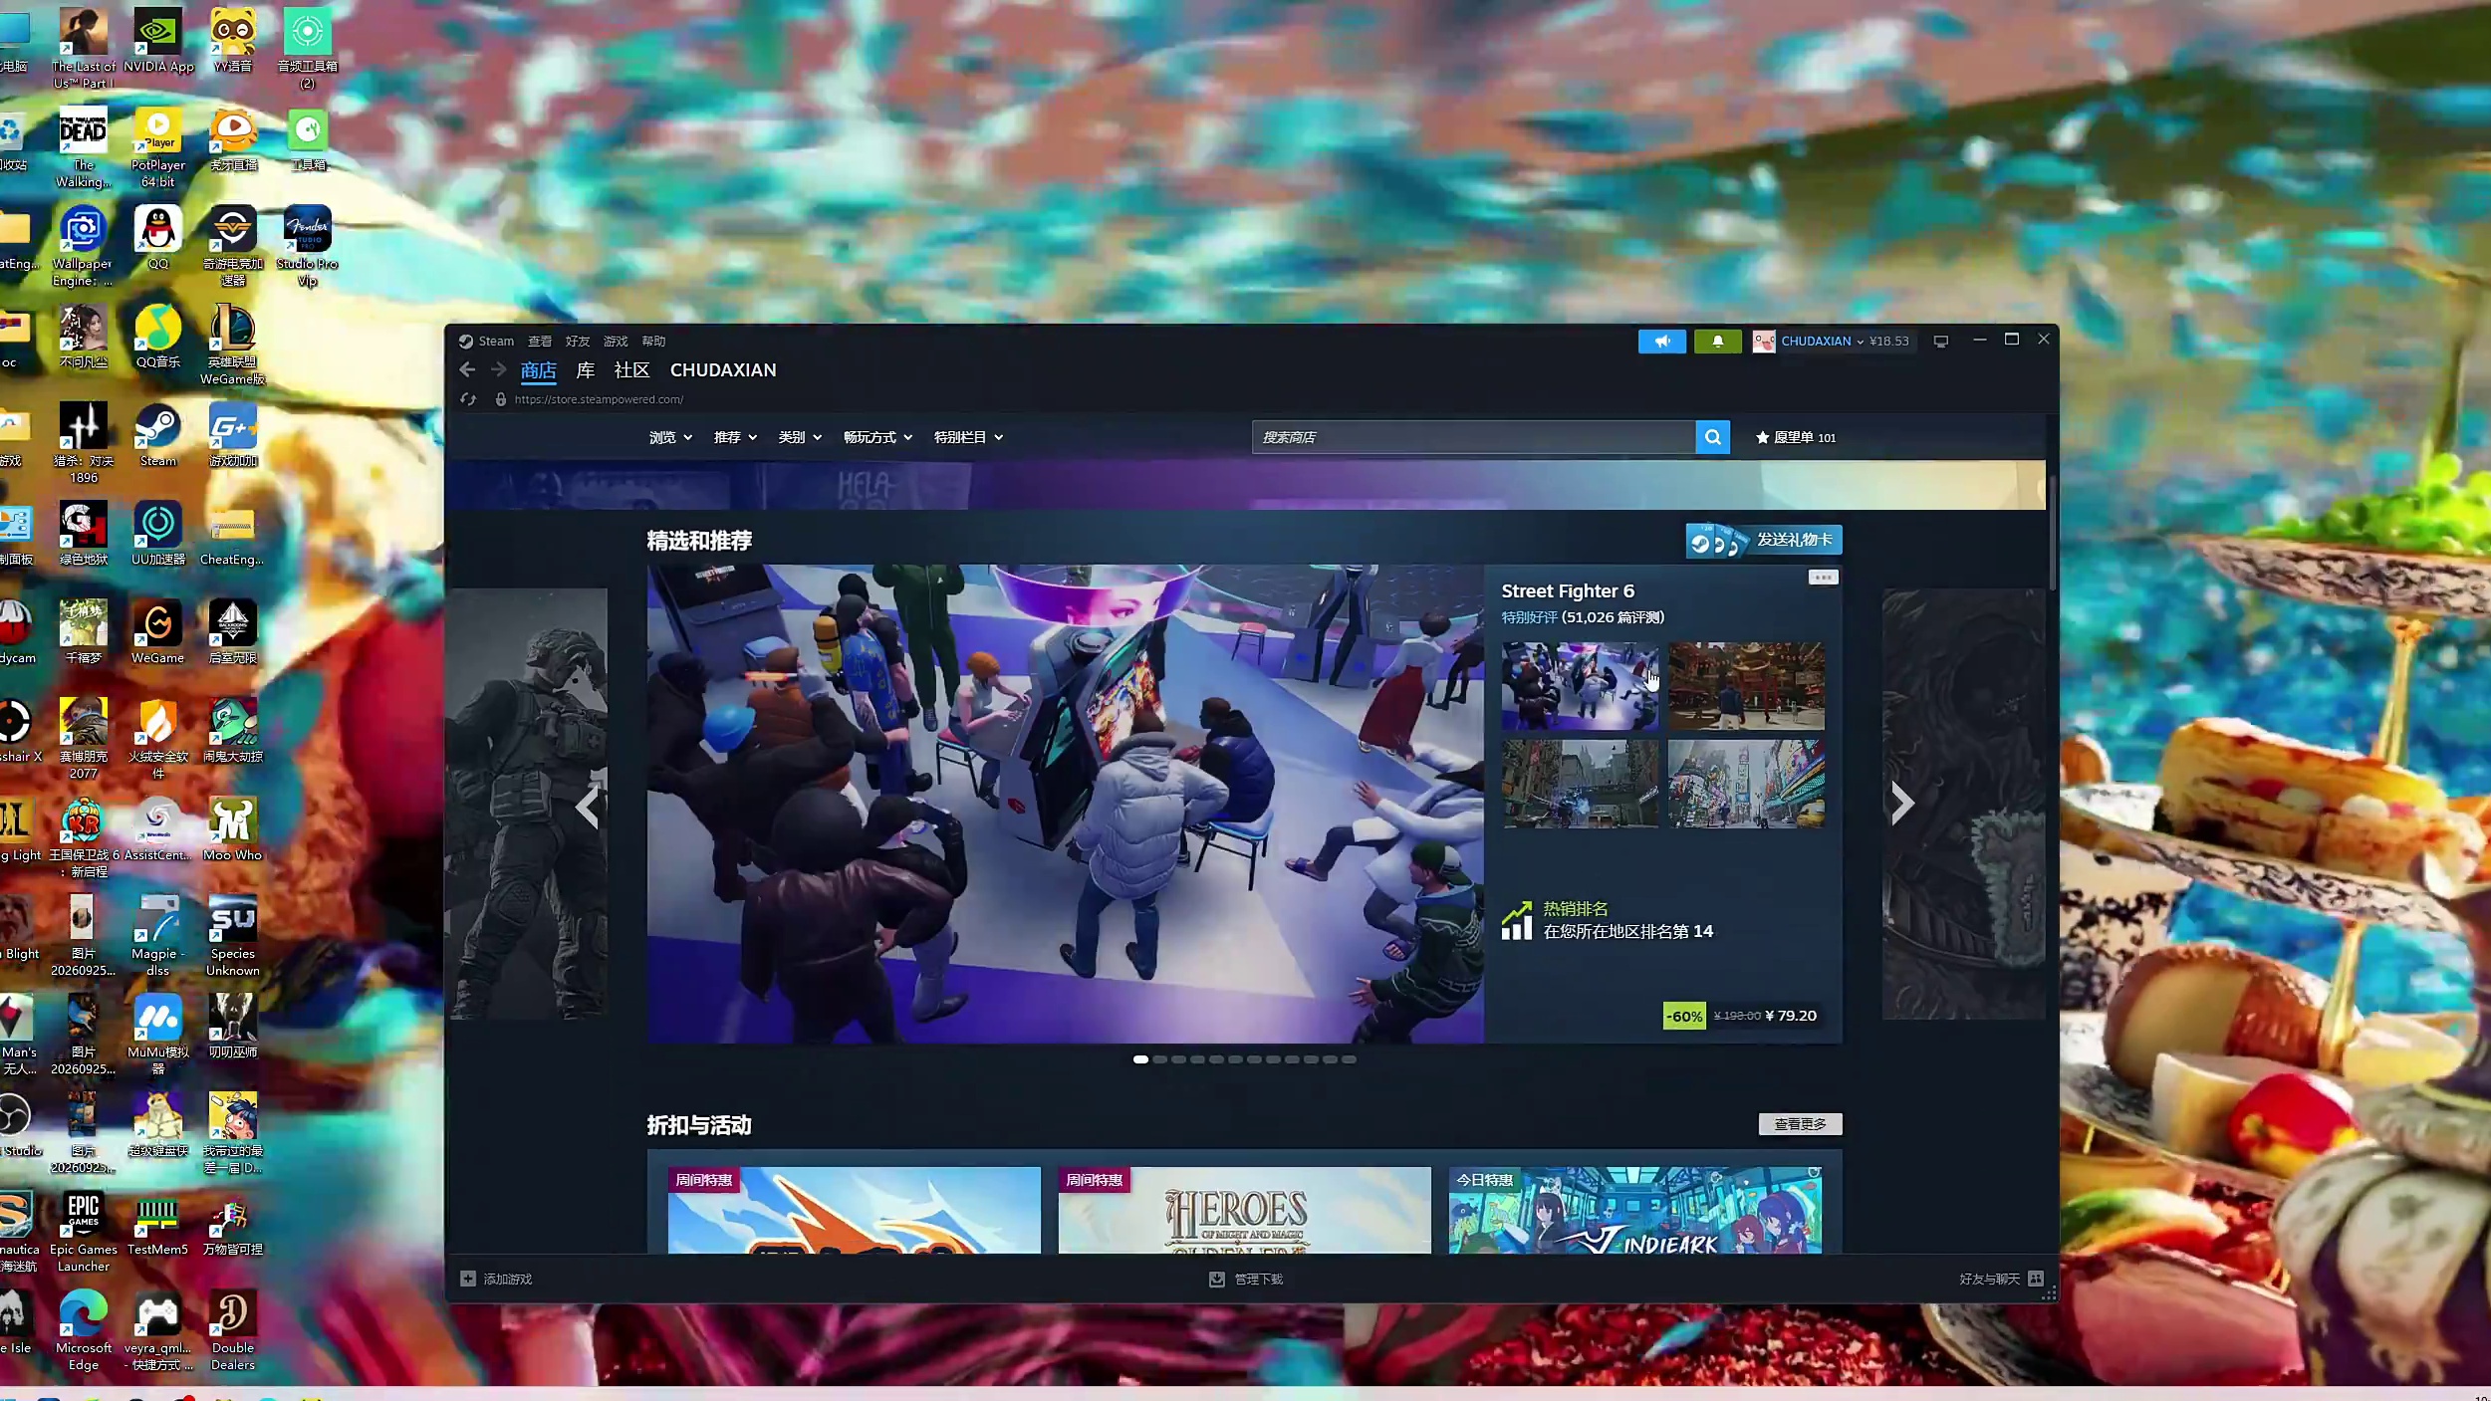Click the Street Fighter 6 discounted price
Viewport: 2491px width, 1401px height.
[1790, 1016]
